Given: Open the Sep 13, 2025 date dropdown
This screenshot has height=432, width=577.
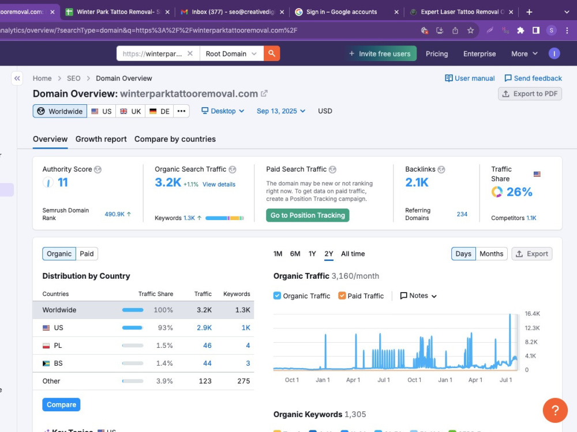Looking at the screenshot, I should coord(281,111).
